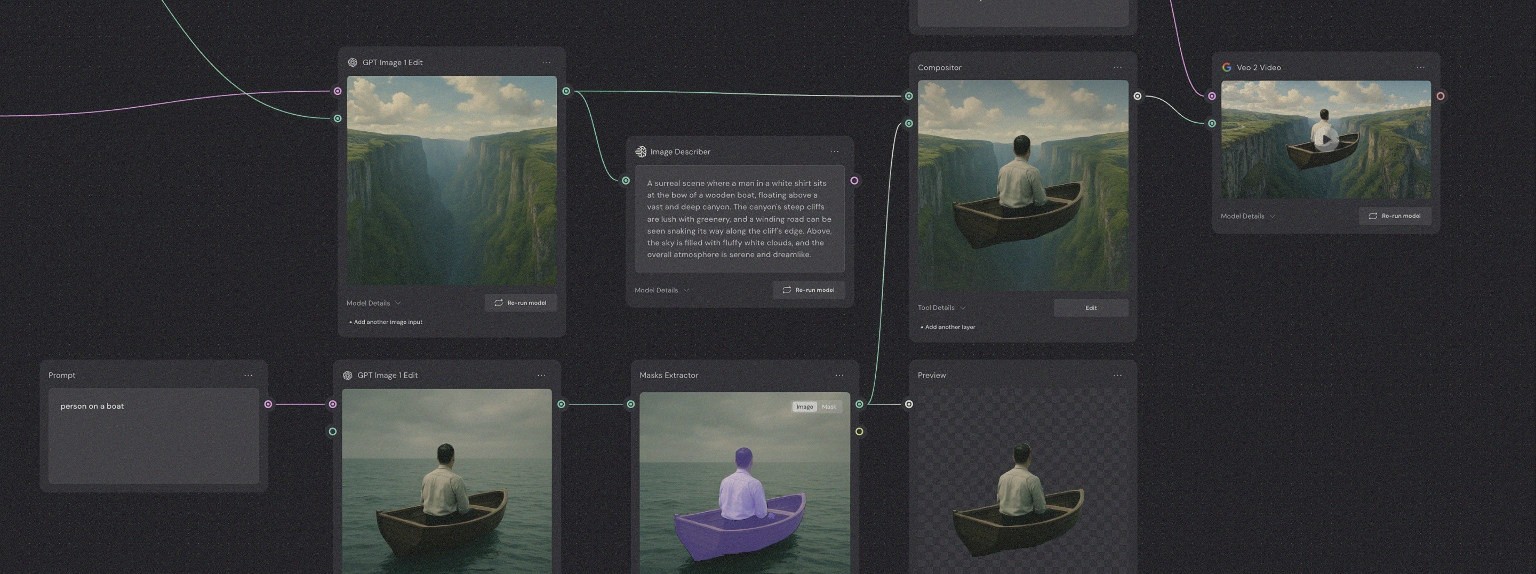This screenshot has width=1536, height=574.
Task: Open options menu of lower GPT Image 1 Edit node
Action: [x=541, y=376]
